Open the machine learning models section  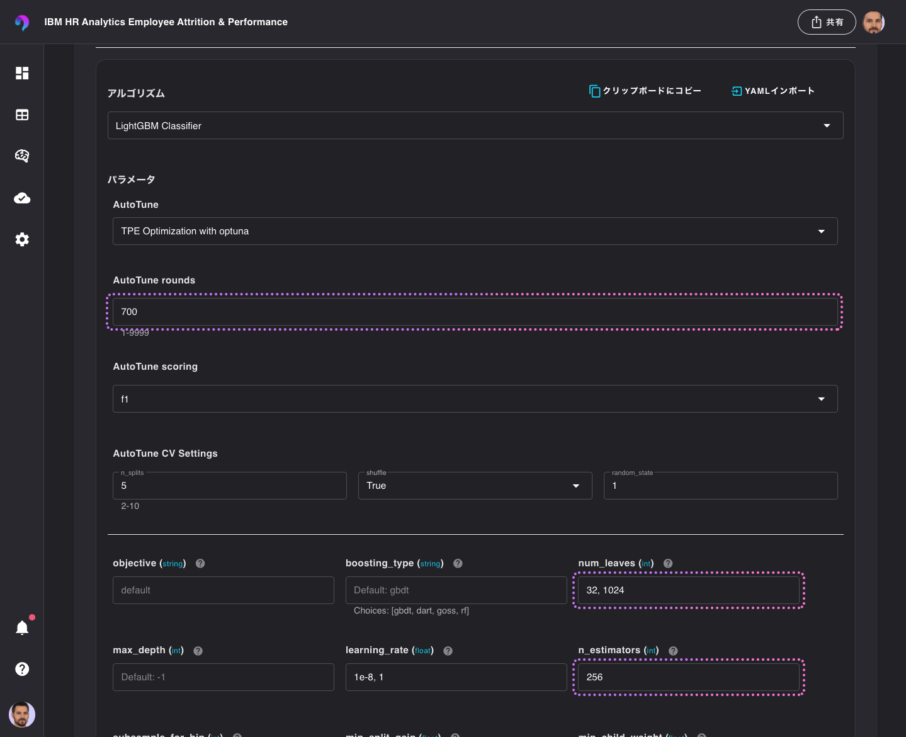coord(22,156)
